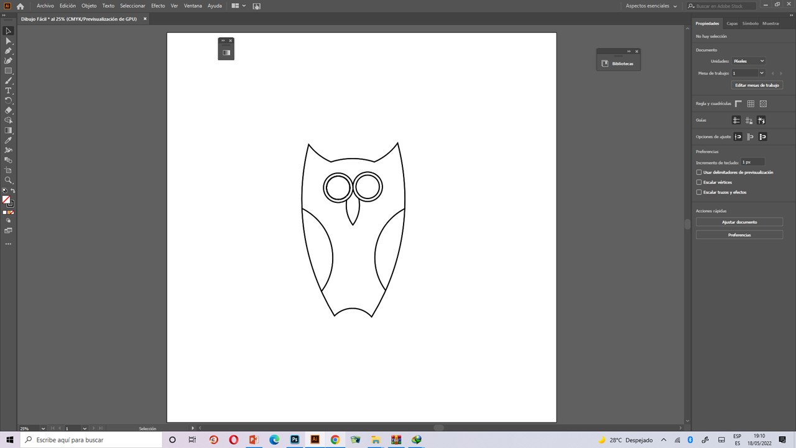Open the arrange documents layout icon

click(238, 6)
